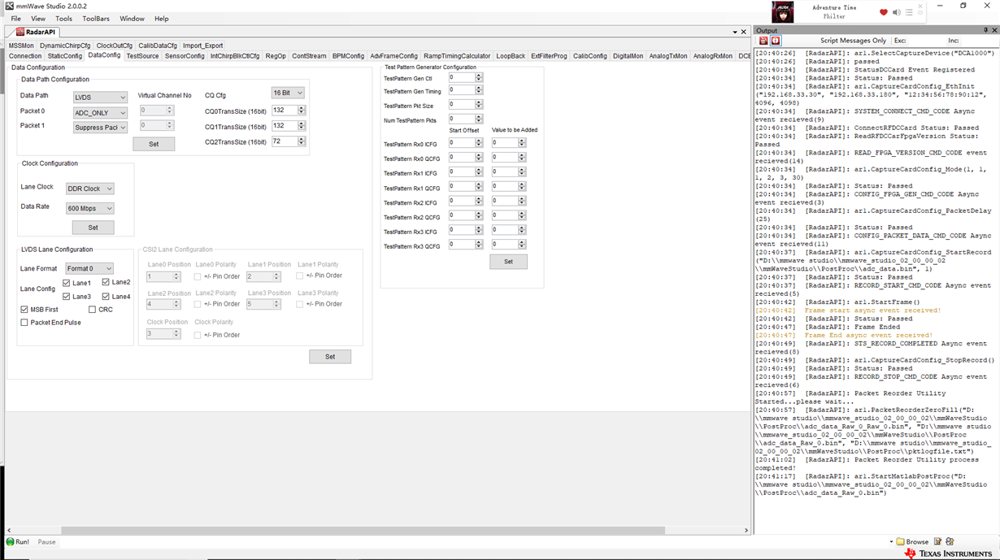Click Set in Test Pattern Generator Configuration
Image resolution: width=1000 pixels, height=560 pixels.
coord(508,262)
